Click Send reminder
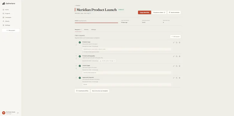 tap(174, 12)
